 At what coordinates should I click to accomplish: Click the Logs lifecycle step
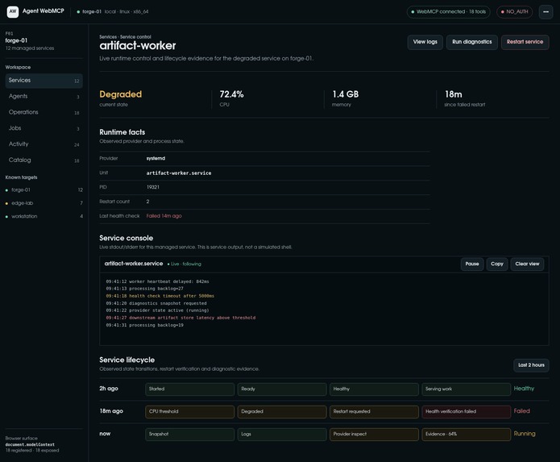(282, 434)
